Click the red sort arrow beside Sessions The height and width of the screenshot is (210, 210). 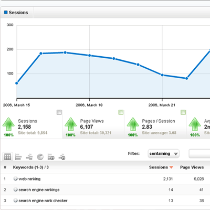click(171, 167)
